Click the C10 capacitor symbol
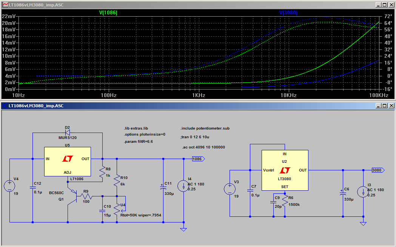 (102, 211)
